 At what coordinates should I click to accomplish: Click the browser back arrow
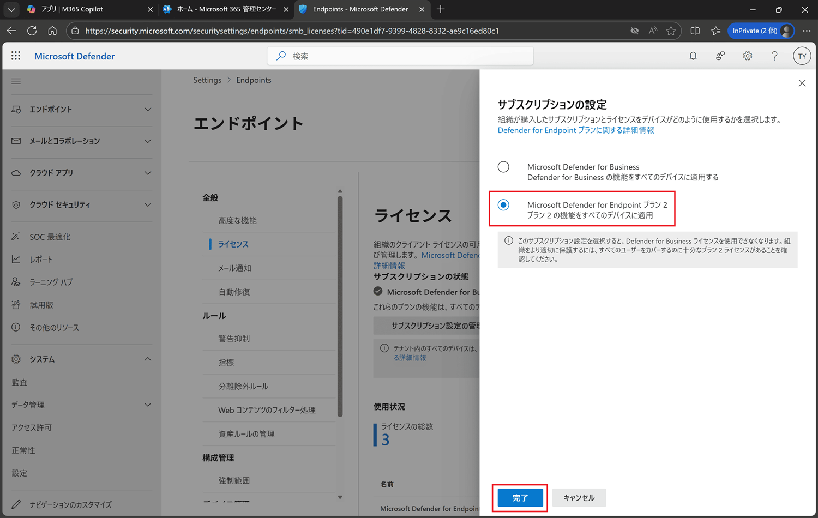tap(11, 31)
